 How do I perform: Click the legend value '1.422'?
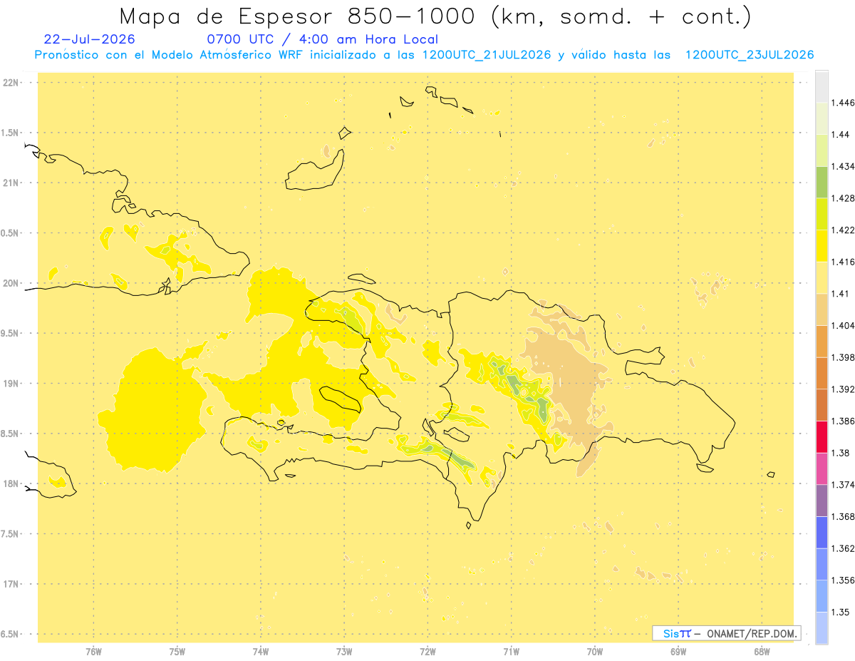[x=843, y=230]
